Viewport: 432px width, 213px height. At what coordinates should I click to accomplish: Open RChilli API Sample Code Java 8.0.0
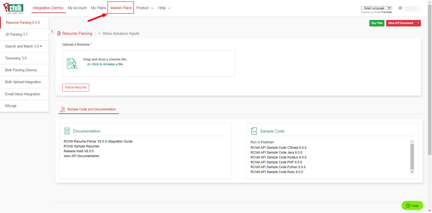pyautogui.click(x=276, y=153)
